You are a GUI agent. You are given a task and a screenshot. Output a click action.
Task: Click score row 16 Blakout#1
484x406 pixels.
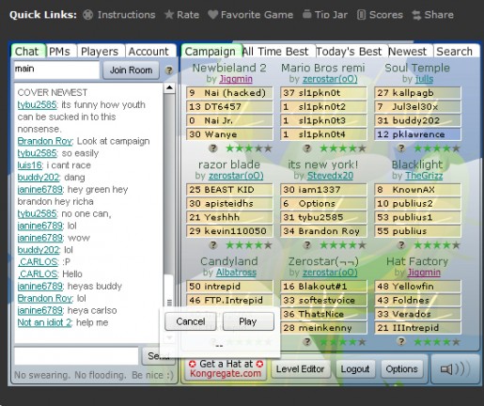tap(323, 287)
